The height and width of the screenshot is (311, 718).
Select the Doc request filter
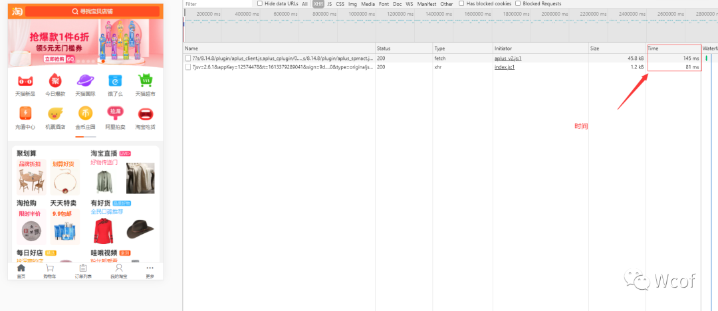(398, 4)
